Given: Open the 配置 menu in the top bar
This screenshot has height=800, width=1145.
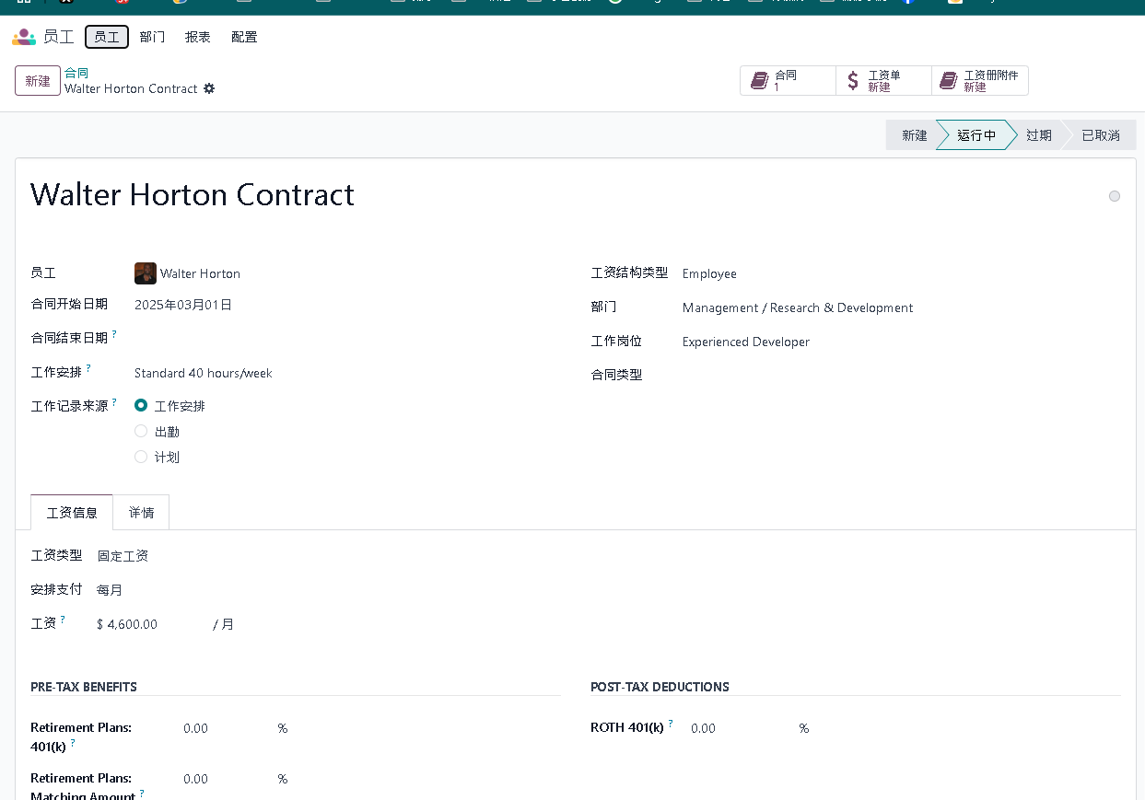Looking at the screenshot, I should 244,37.
